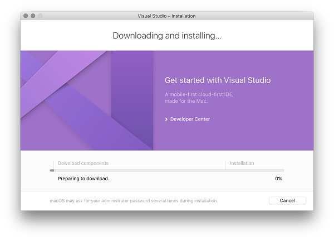Screen dimensions: 334x240
Task: Minimize the installer window with the second title-bar button
Action: click(x=33, y=16)
